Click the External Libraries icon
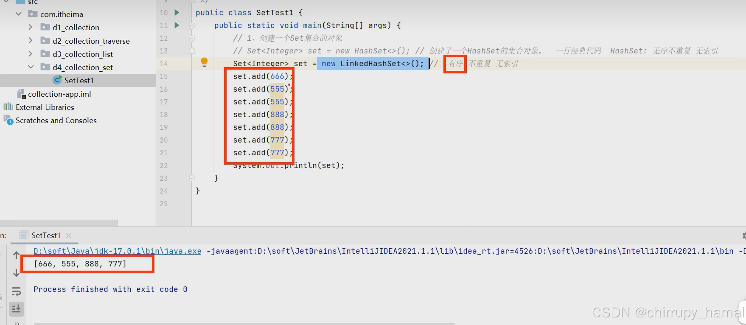 click(8, 106)
